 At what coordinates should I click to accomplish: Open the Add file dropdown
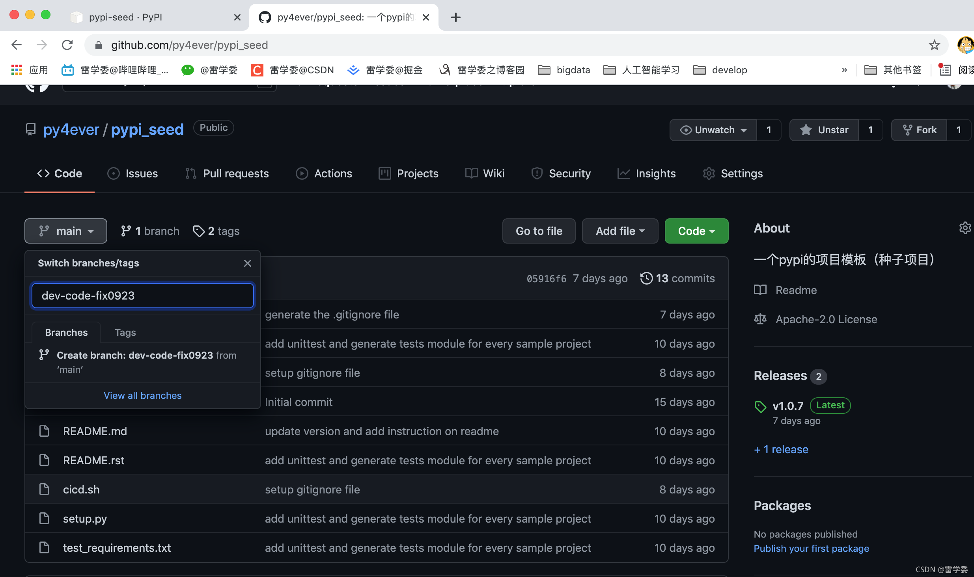[619, 231]
